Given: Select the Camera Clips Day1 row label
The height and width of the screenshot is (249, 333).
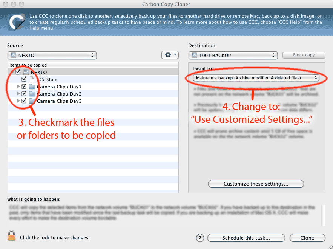Looking at the screenshot, I should point(59,87).
